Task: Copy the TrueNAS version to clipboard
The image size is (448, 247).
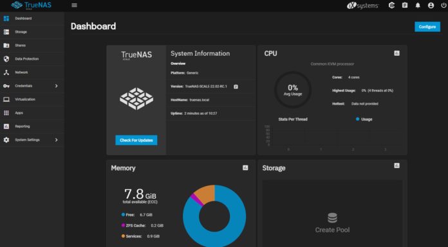Action: coord(236,87)
